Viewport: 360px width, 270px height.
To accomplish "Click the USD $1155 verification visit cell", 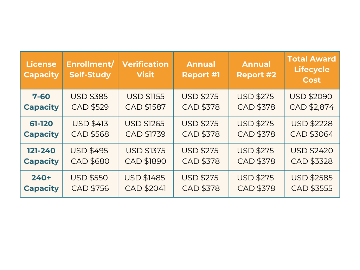I will pyautogui.click(x=146, y=97).
